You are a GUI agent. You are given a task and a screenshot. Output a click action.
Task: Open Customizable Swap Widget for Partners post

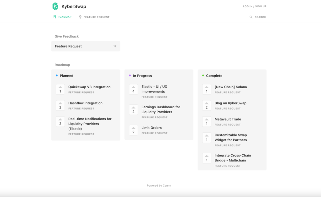click(231, 137)
